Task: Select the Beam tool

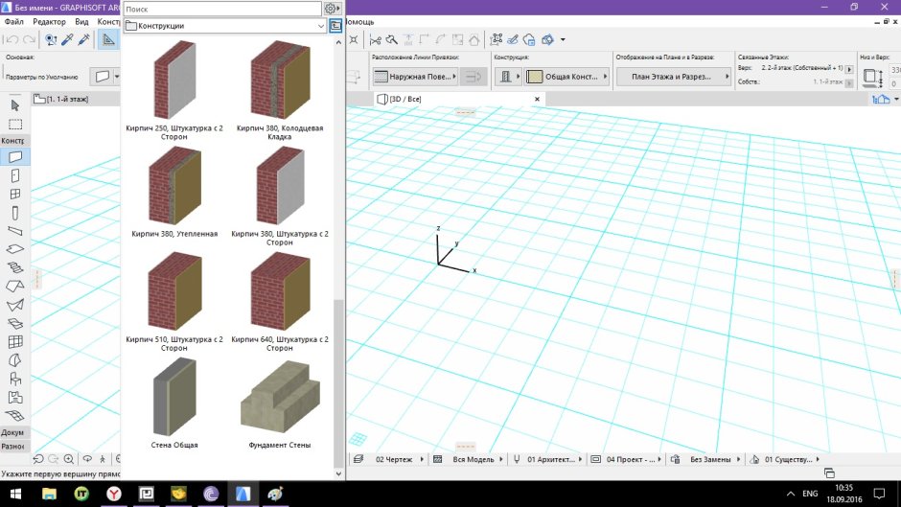Action: click(15, 231)
